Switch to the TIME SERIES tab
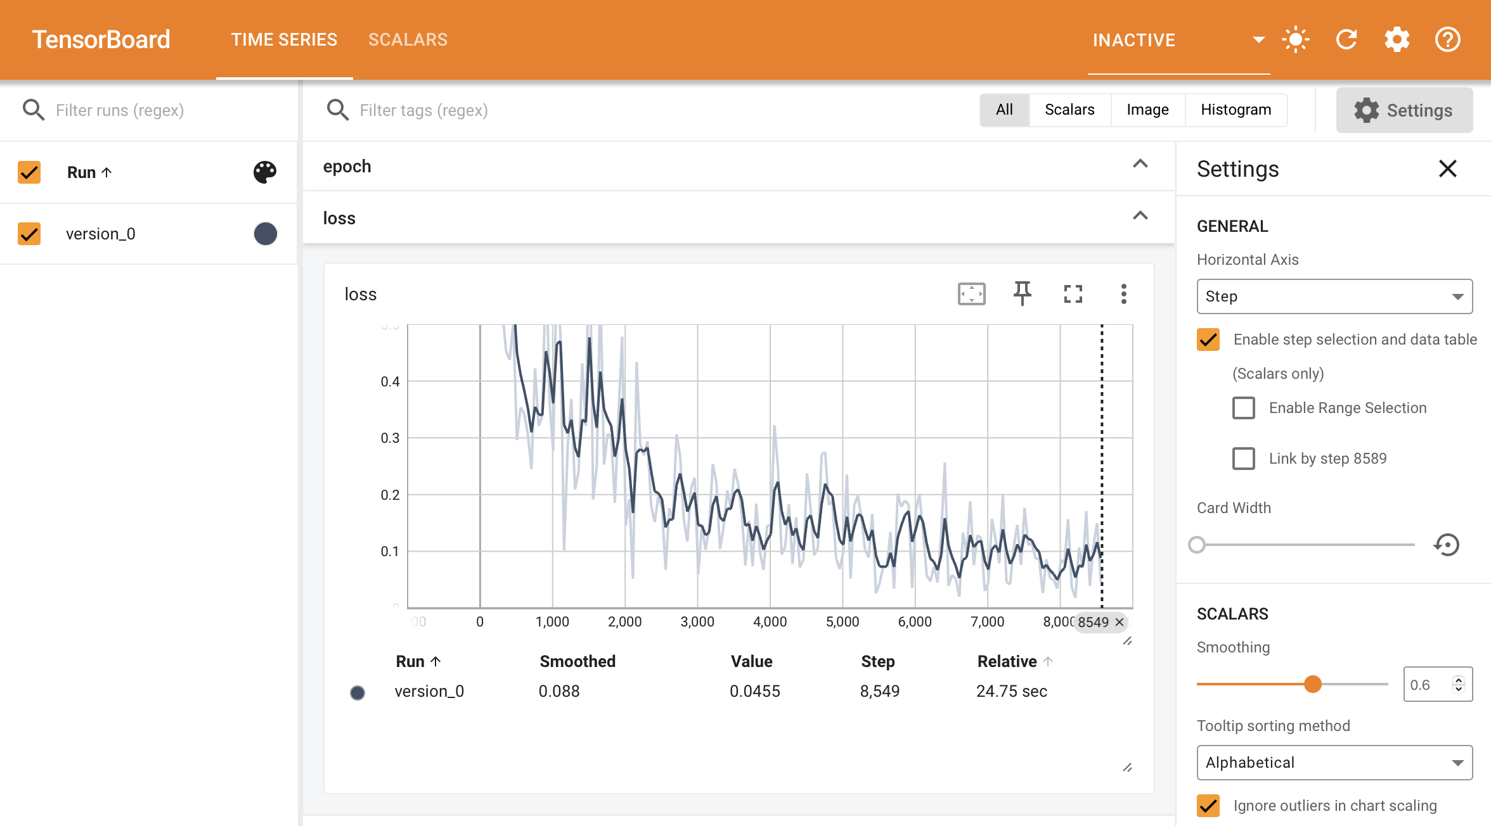This screenshot has height=826, width=1491. (282, 40)
